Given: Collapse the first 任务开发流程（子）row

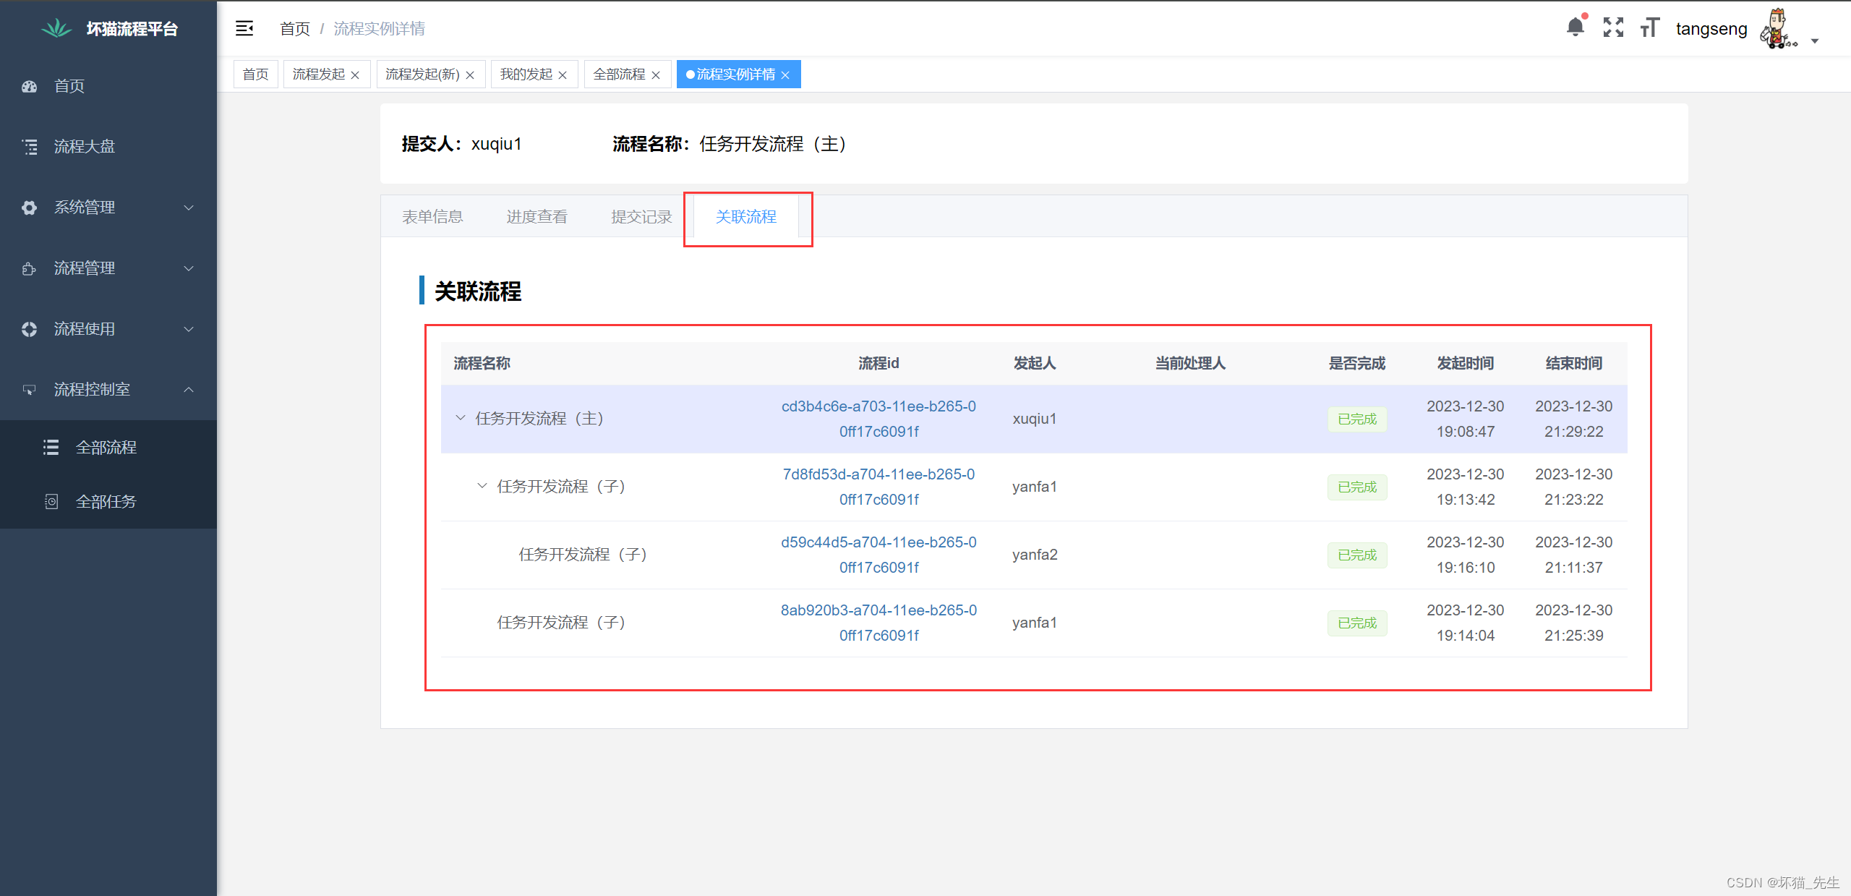Looking at the screenshot, I should click(x=482, y=486).
